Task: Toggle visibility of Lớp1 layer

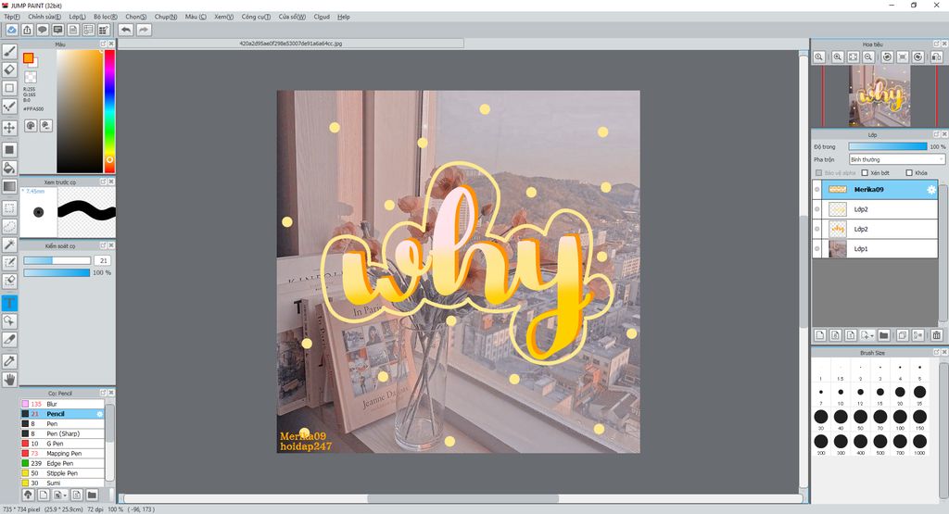Action: [x=817, y=248]
